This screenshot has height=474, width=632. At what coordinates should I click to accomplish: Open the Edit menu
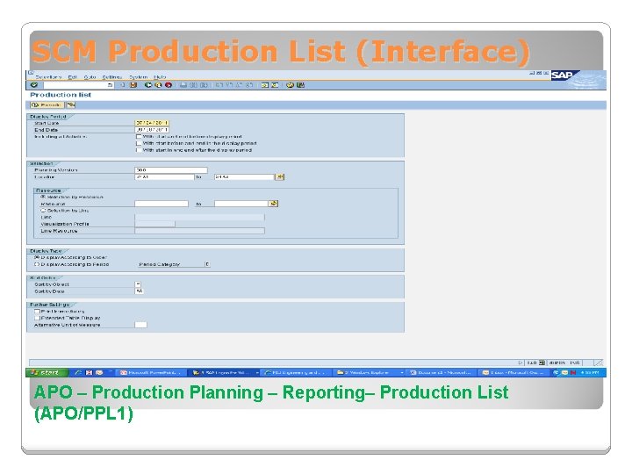pyautogui.click(x=73, y=77)
